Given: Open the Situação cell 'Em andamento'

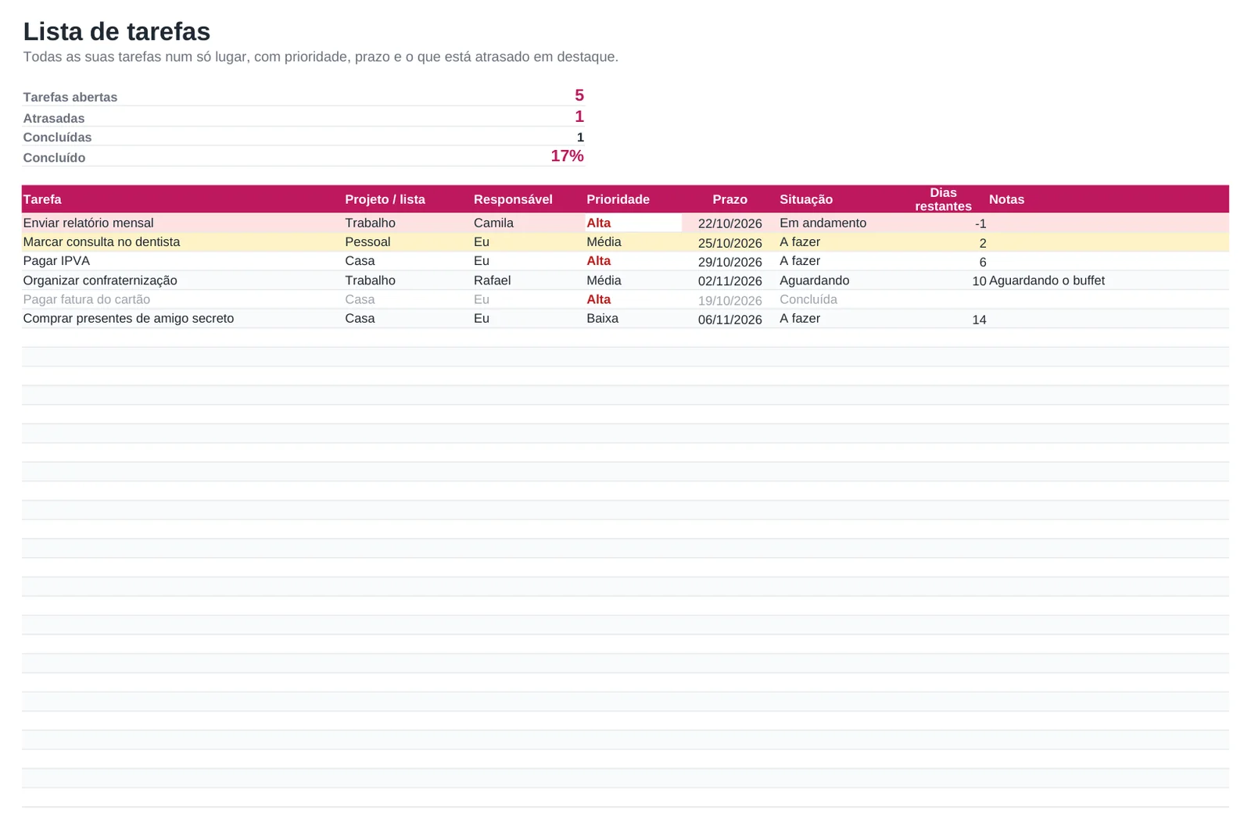Looking at the screenshot, I should (844, 223).
